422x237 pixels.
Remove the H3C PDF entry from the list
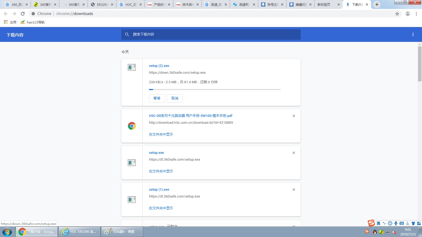click(x=294, y=116)
